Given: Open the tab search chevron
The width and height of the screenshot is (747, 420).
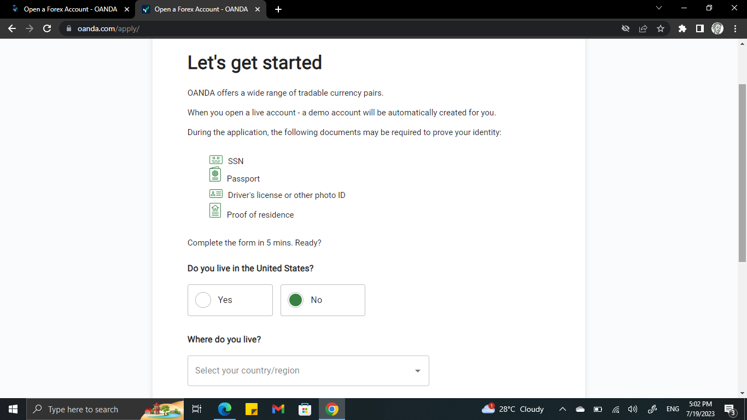Looking at the screenshot, I should pos(658,8).
